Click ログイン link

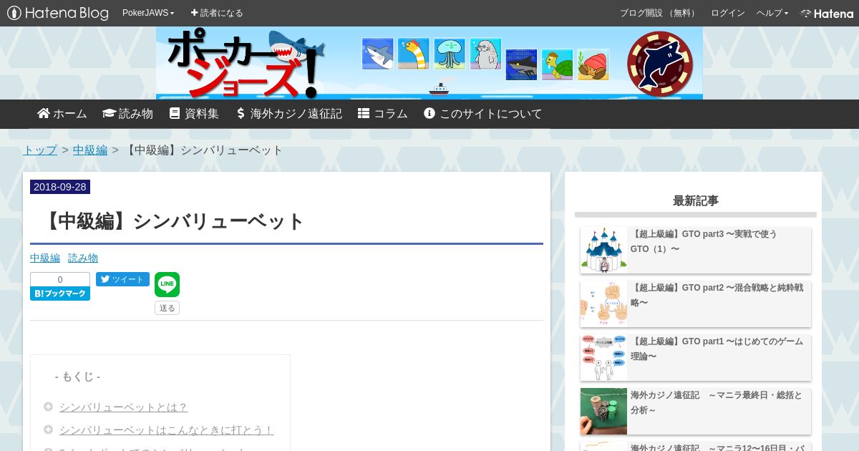coord(727,13)
